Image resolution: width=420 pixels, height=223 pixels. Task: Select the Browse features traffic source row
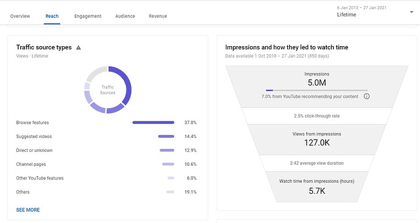tap(107, 123)
